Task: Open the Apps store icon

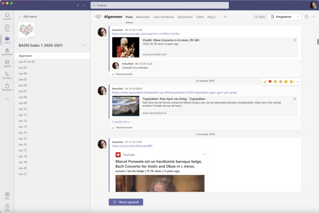Action: click(x=7, y=195)
